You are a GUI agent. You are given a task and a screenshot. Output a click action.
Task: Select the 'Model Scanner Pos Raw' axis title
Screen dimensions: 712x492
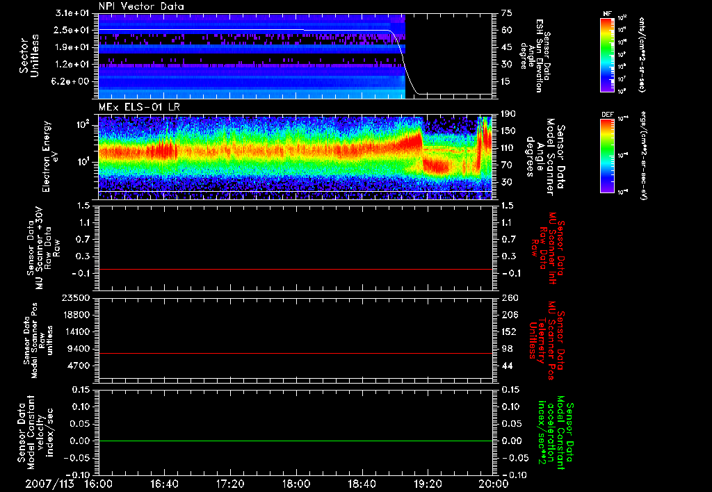pyautogui.click(x=38, y=341)
